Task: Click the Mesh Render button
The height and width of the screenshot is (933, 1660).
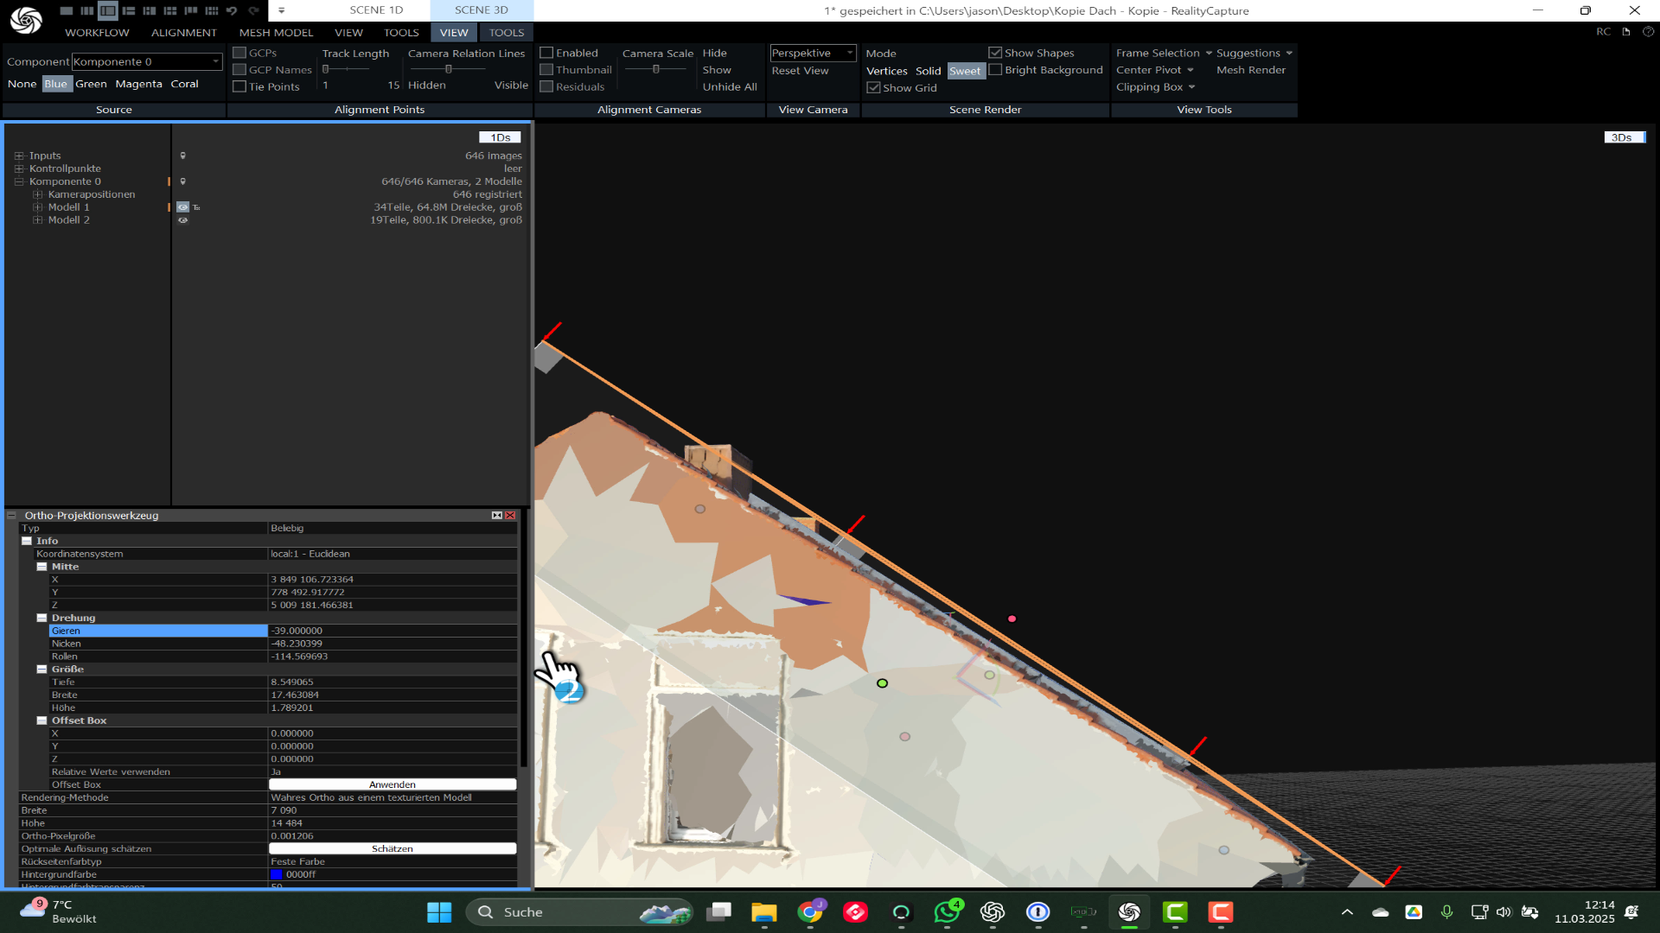Action: click(1251, 70)
